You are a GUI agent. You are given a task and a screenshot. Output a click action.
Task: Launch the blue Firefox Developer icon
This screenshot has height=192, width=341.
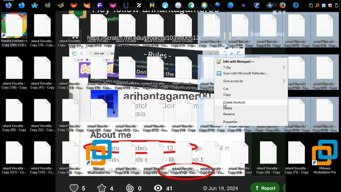(x=21, y=5)
